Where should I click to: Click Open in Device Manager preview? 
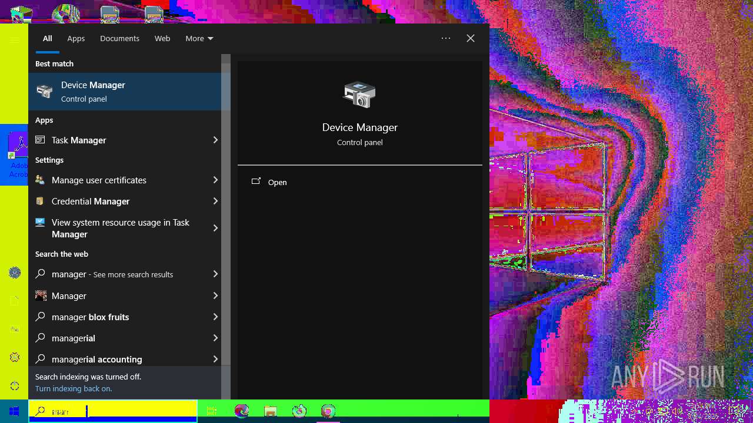tap(278, 182)
